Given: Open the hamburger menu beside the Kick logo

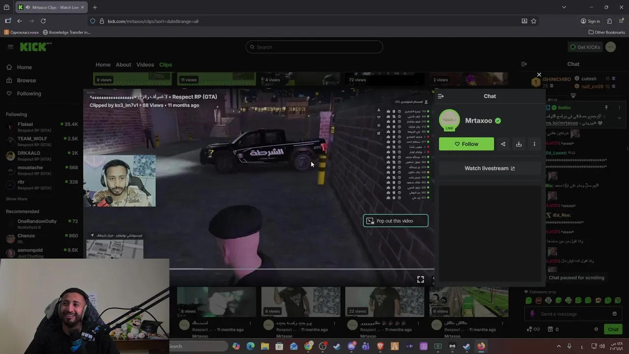Looking at the screenshot, I should click(10, 47).
